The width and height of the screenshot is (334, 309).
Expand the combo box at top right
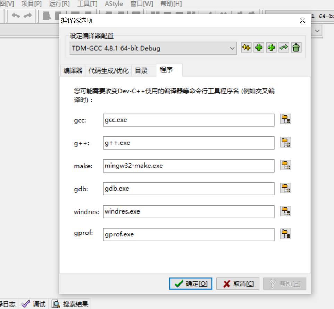(317, 31)
